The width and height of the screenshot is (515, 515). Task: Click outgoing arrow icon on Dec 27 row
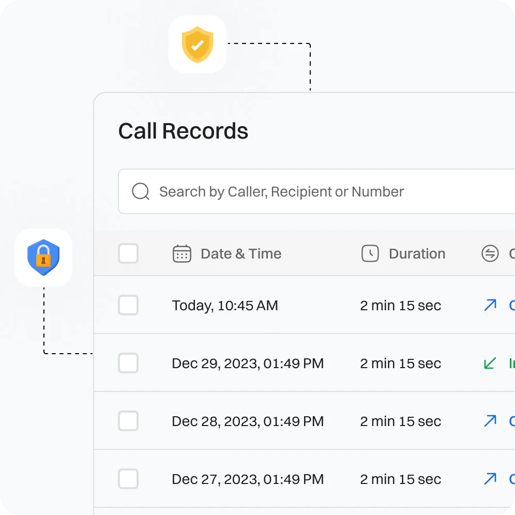pyautogui.click(x=490, y=479)
